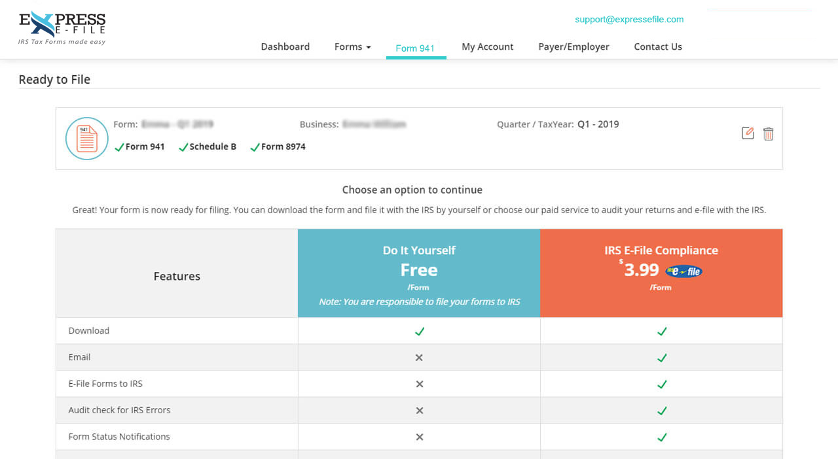
Task: Select the checkmark beside Schedule B
Action: 183,146
